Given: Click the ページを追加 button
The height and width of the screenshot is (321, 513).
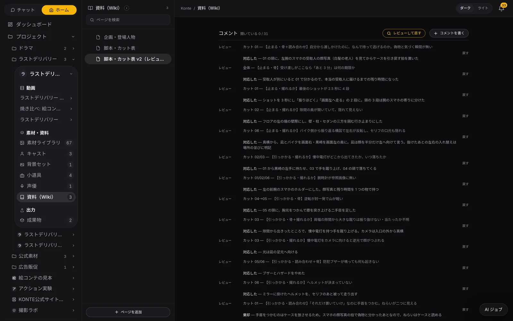Looking at the screenshot, I should [128, 312].
